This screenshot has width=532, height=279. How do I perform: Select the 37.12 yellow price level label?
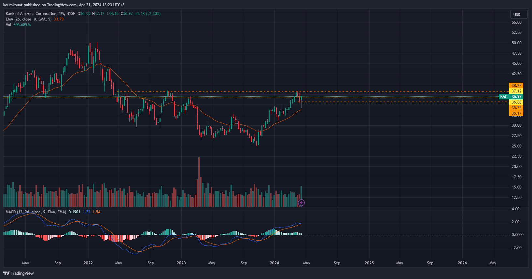pyautogui.click(x=516, y=91)
